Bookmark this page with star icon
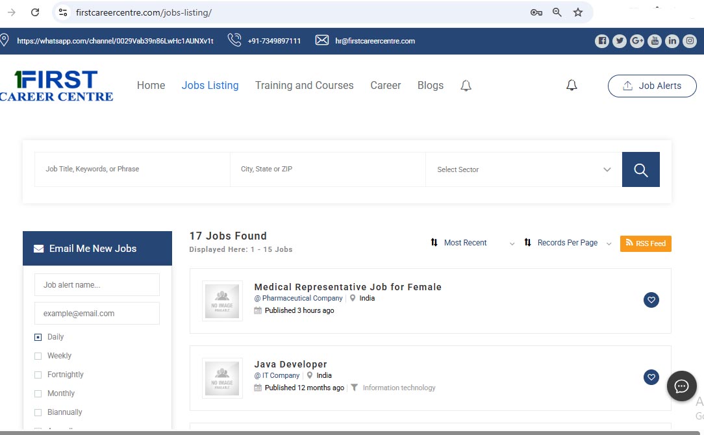 tap(577, 12)
